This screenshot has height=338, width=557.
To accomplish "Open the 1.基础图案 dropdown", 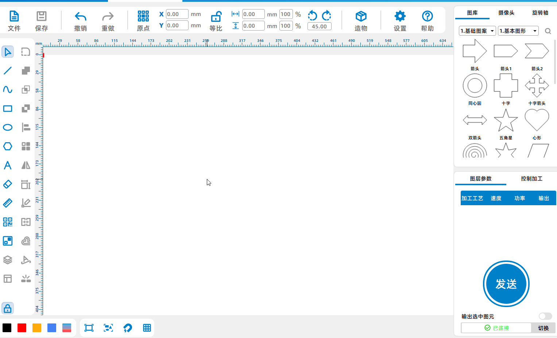I will pyautogui.click(x=477, y=31).
